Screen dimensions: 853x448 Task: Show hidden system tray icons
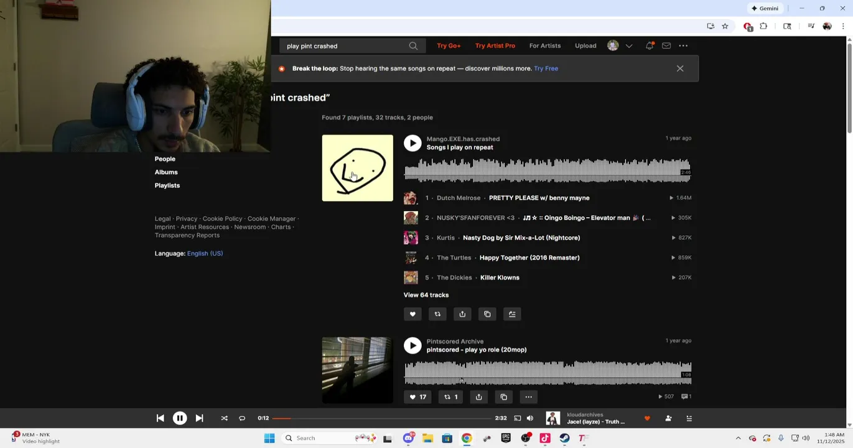pyautogui.click(x=738, y=438)
